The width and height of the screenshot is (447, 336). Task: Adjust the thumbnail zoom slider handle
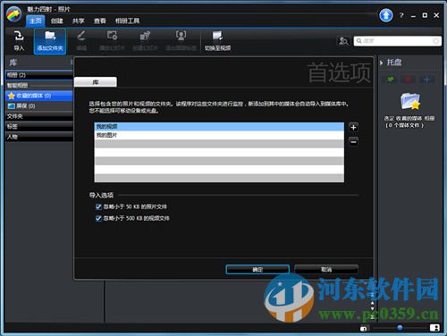coord(400,328)
